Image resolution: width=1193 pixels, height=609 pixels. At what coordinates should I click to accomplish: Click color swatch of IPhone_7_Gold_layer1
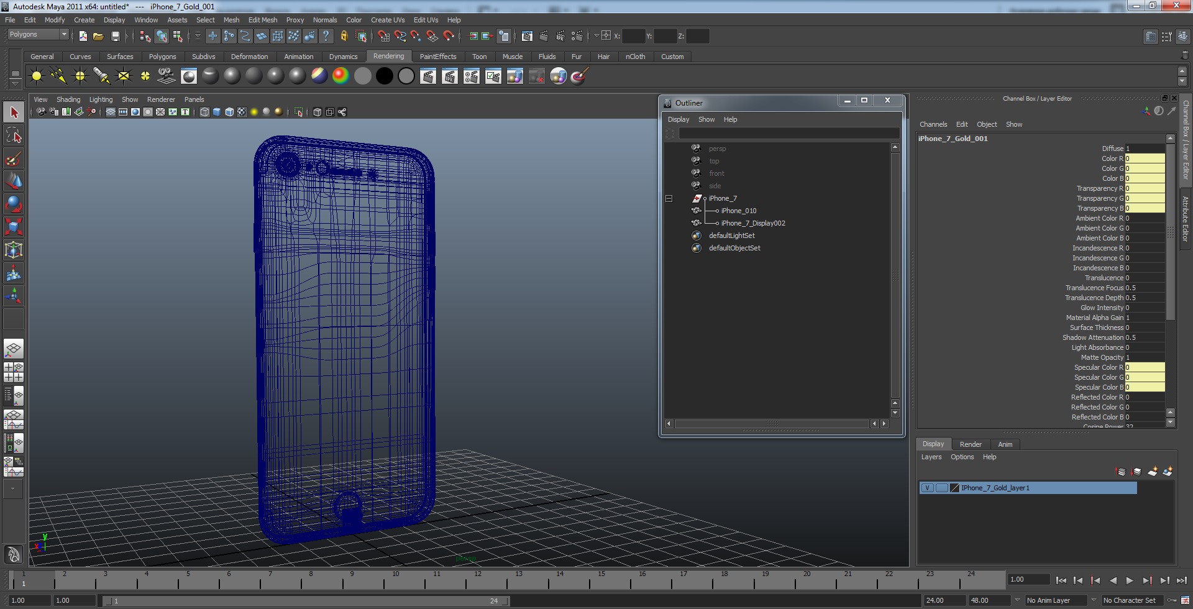pos(955,488)
